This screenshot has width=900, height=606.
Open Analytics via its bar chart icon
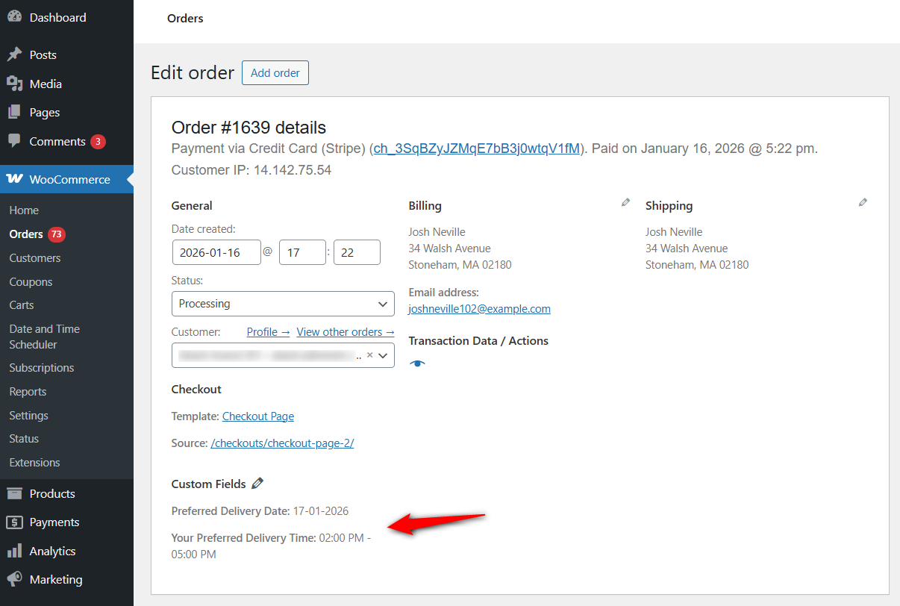point(15,550)
